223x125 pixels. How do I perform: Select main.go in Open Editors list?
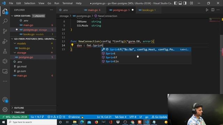33,25
